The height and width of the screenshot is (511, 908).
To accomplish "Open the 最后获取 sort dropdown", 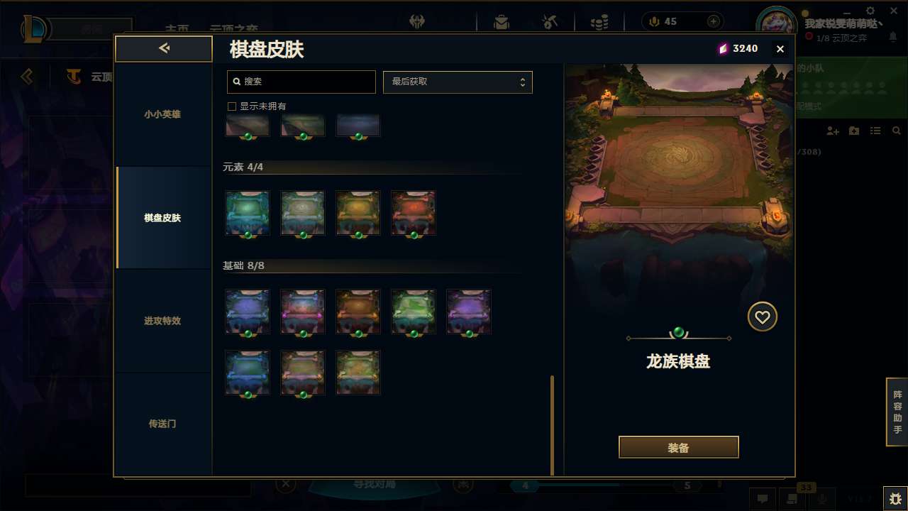I will tap(458, 82).
